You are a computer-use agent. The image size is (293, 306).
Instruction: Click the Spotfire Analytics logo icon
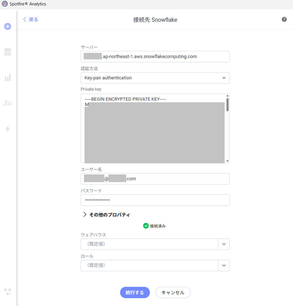click(x=5, y=4)
